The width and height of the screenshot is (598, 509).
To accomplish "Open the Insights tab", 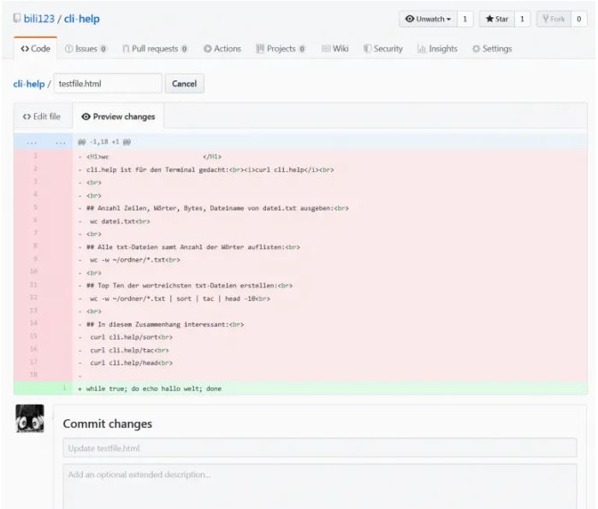I will pyautogui.click(x=437, y=49).
